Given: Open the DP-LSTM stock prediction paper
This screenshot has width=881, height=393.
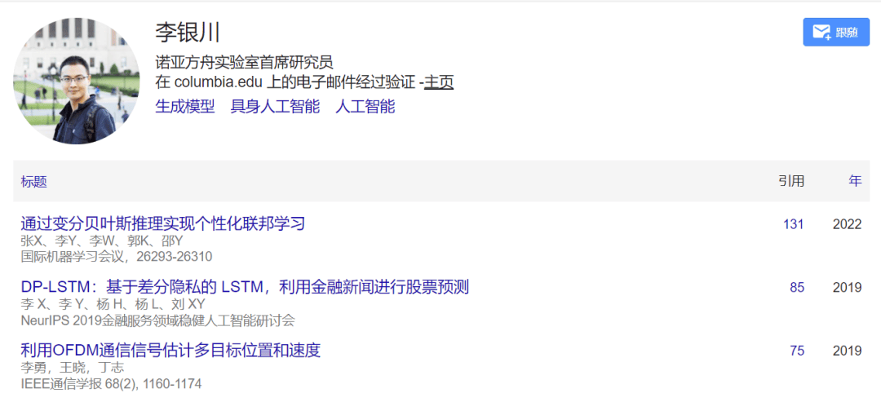Looking at the screenshot, I should pyautogui.click(x=245, y=288).
